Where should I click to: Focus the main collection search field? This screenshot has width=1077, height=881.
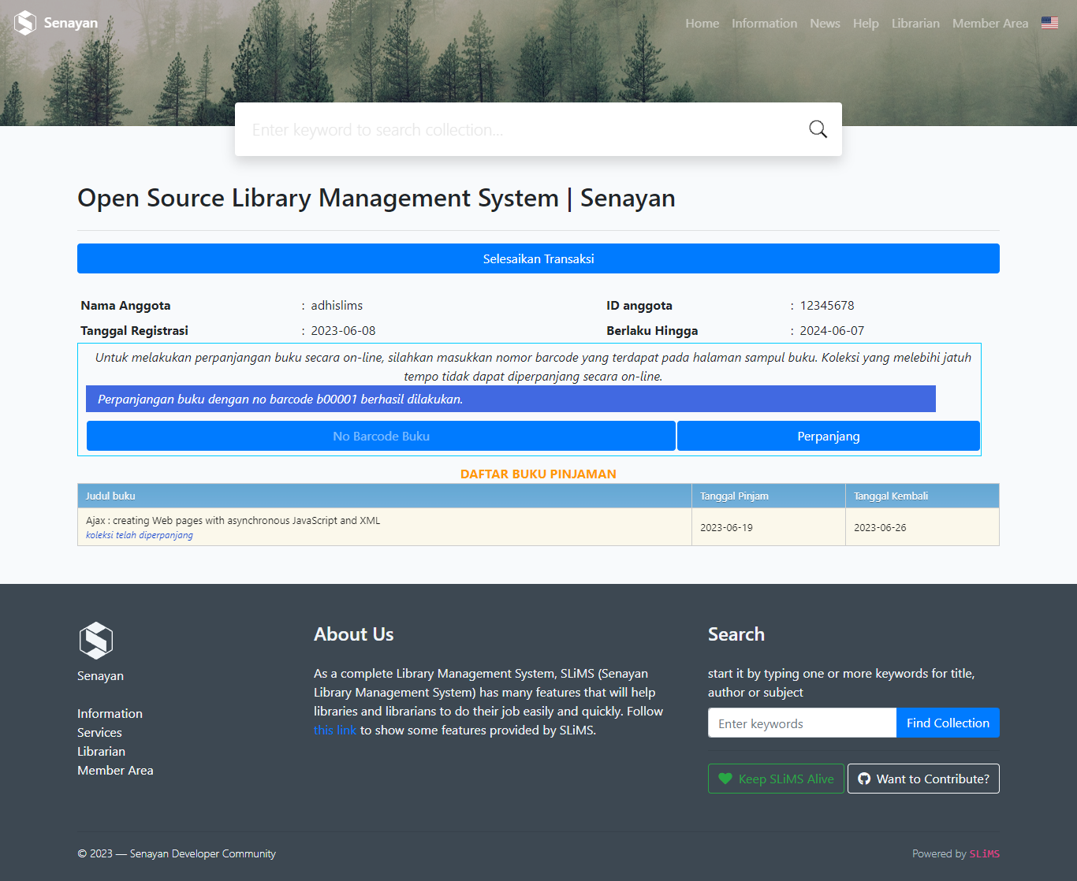click(520, 129)
